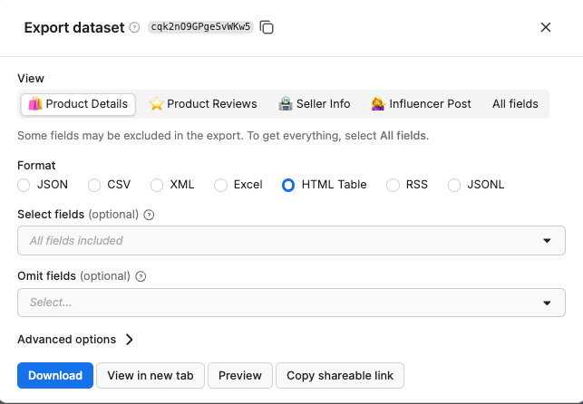Close the Export dataset dialog
Image resolution: width=583 pixels, height=404 pixels.
546,27
